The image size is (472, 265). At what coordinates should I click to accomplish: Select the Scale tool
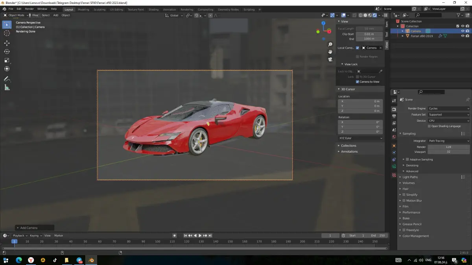coord(7,60)
